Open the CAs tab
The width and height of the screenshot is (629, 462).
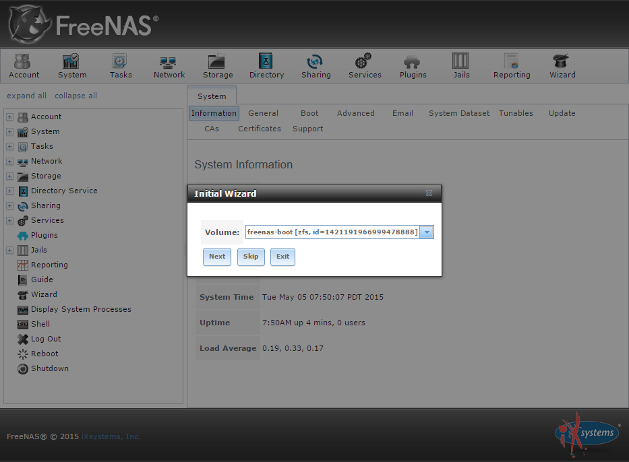[212, 129]
